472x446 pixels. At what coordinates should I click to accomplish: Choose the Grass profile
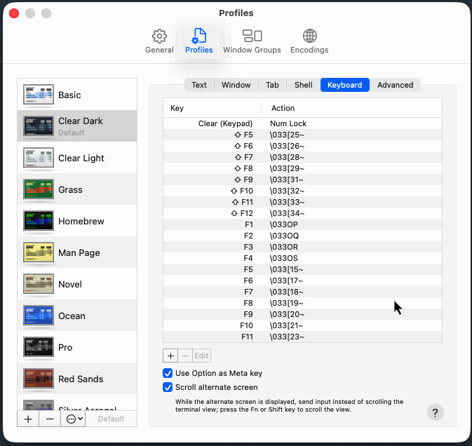pos(77,189)
